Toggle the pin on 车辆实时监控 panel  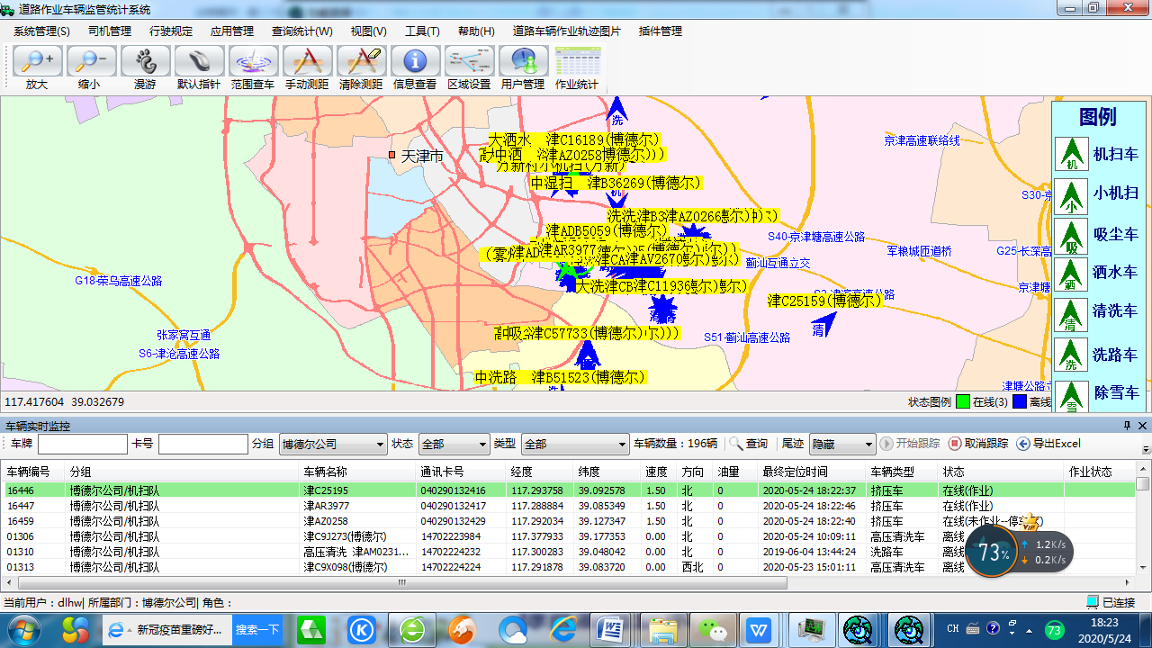[x=1127, y=426]
